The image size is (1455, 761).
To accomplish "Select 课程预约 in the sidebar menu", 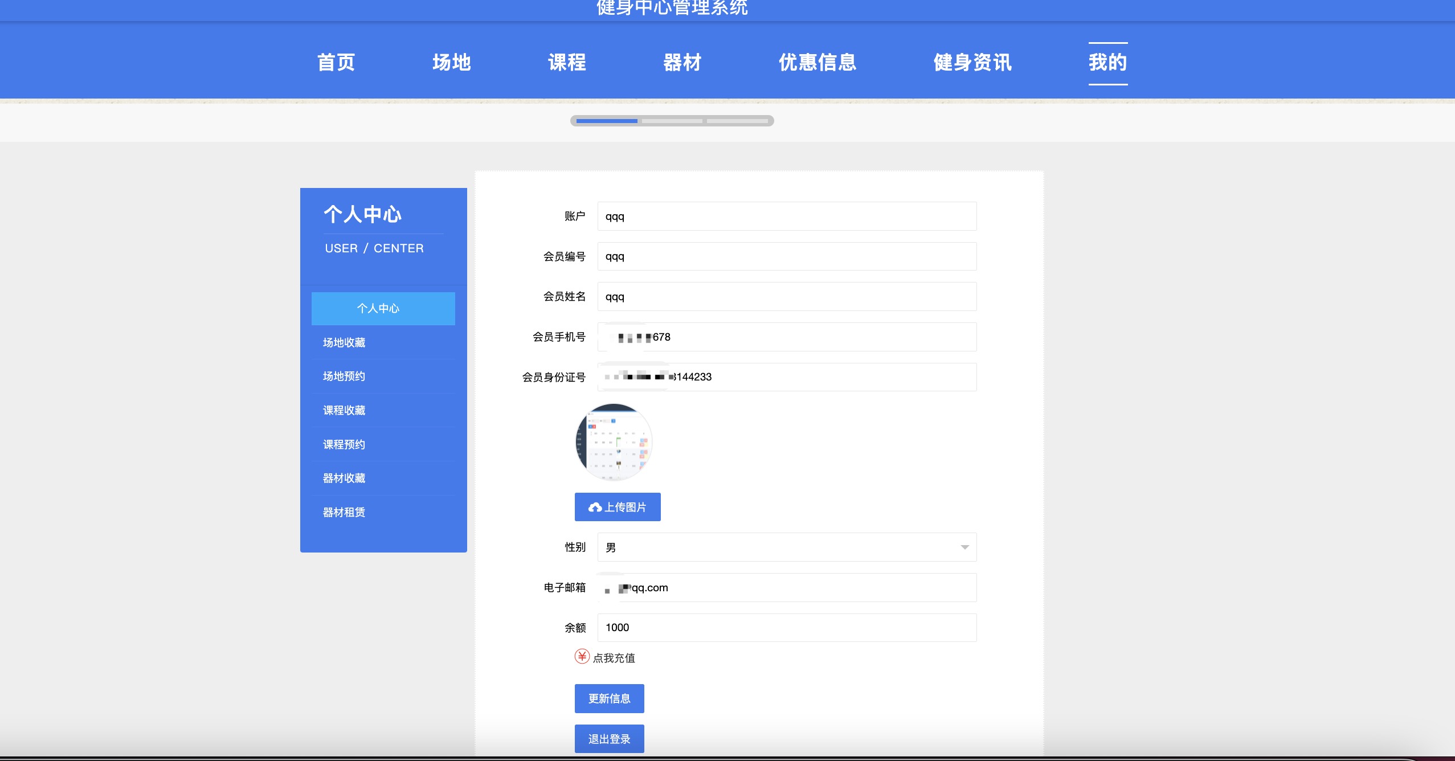I will pos(344,444).
